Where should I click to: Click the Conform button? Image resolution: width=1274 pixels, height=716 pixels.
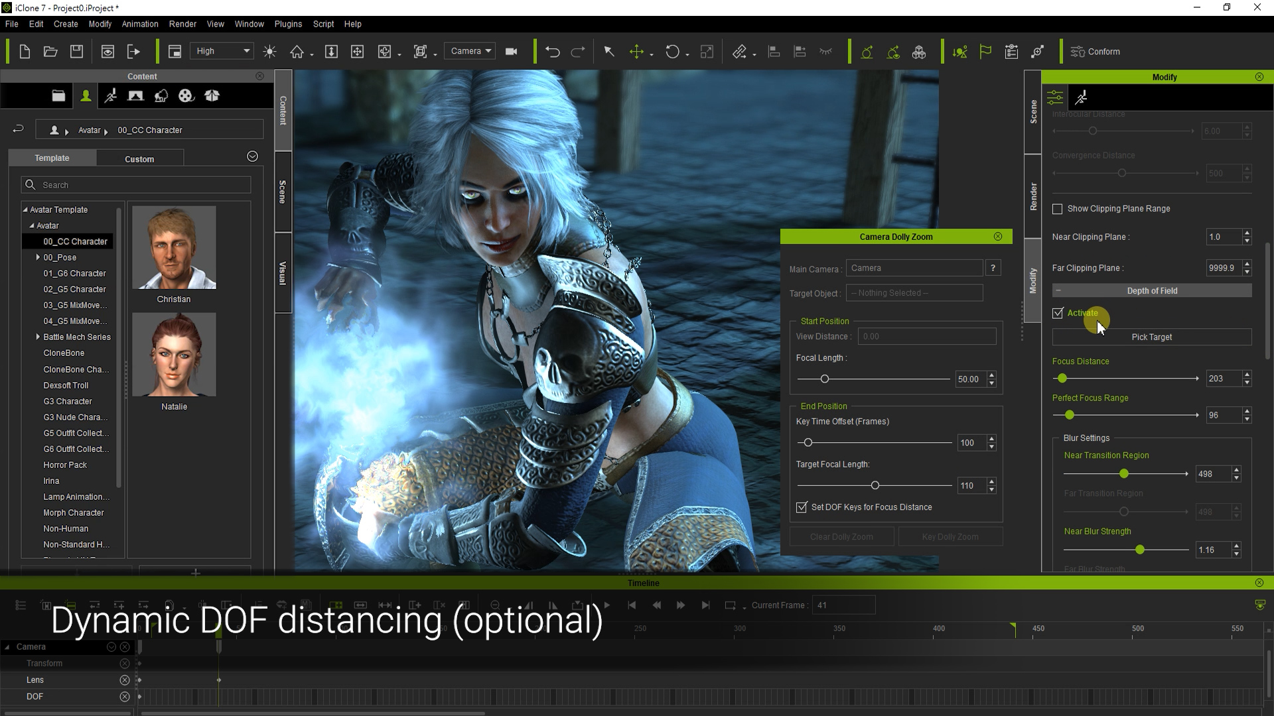pos(1096,52)
